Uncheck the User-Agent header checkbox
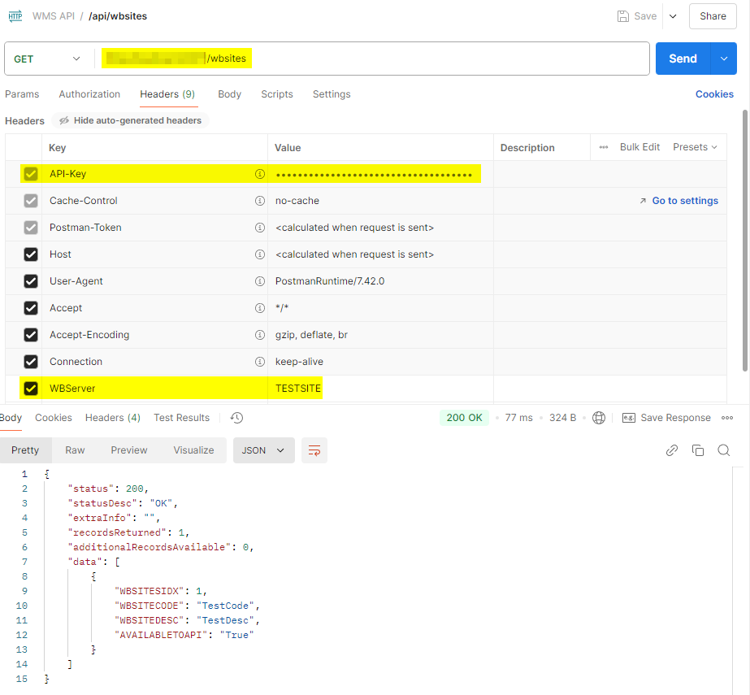Screen dimensions: 750x695 tap(31, 281)
